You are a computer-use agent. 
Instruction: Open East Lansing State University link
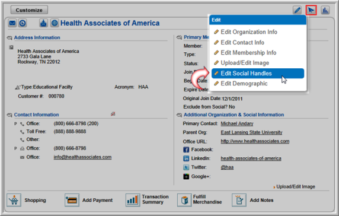(251, 132)
